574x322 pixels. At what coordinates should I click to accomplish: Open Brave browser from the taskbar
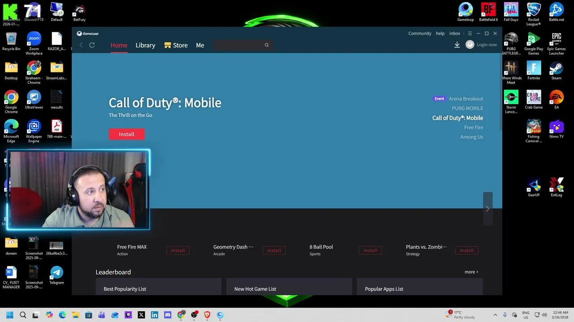click(x=207, y=315)
